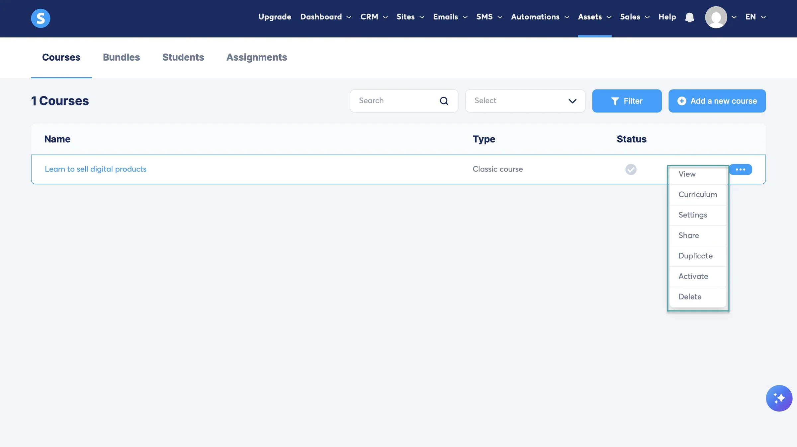Switch to the Bundles tab
Viewport: 797px width, 447px height.
click(121, 57)
